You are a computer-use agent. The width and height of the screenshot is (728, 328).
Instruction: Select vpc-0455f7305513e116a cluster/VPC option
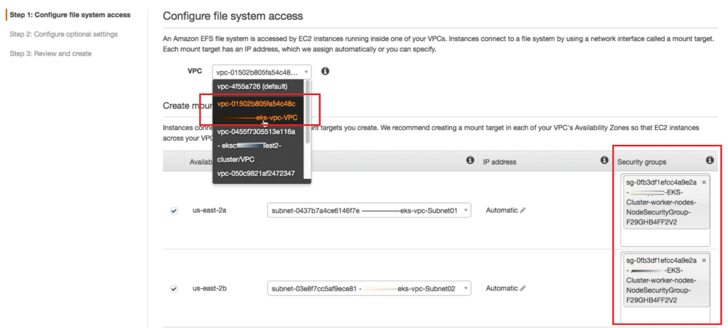click(x=258, y=146)
